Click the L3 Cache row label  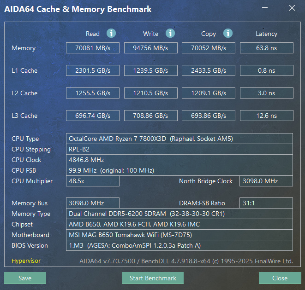coord(24,116)
